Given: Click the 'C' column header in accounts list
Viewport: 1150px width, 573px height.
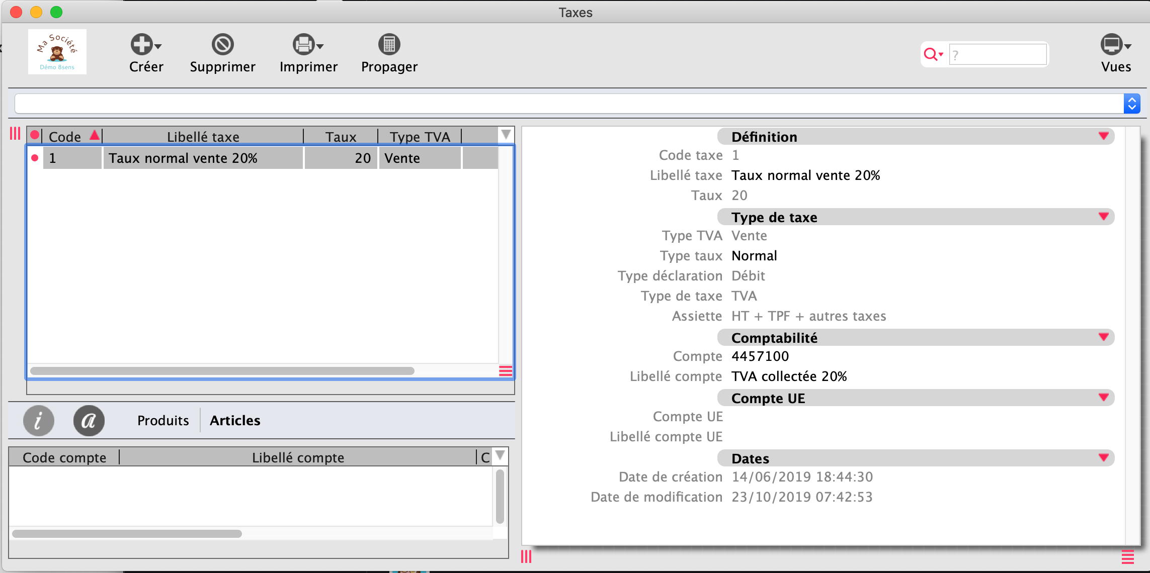Looking at the screenshot, I should coord(485,457).
